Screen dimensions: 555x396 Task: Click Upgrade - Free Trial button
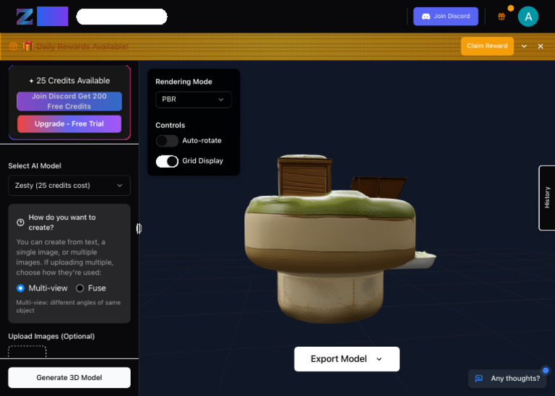tap(69, 124)
